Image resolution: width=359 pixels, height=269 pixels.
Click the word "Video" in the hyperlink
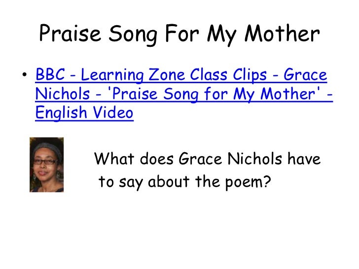113,112
